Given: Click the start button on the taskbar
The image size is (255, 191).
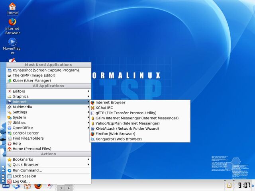Looking at the screenshot, I should [6, 186].
